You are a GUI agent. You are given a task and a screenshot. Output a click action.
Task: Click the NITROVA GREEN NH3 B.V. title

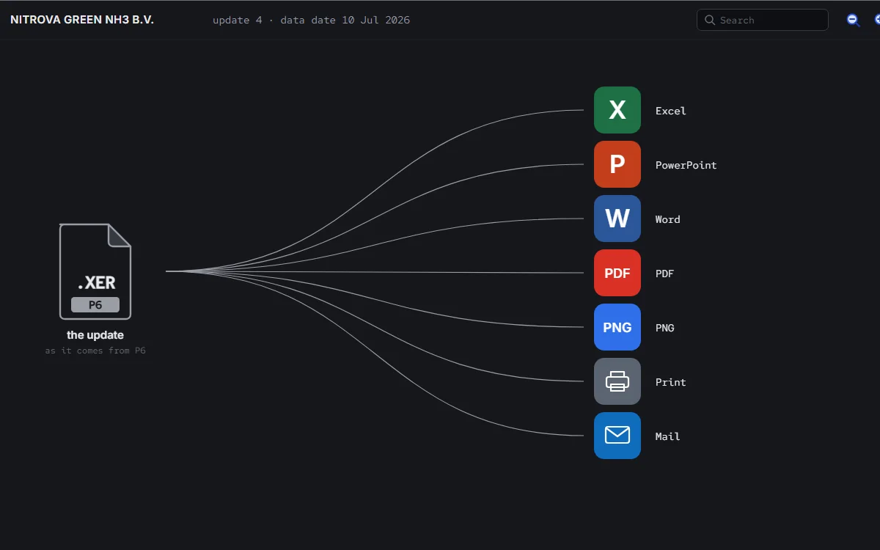[82, 20]
